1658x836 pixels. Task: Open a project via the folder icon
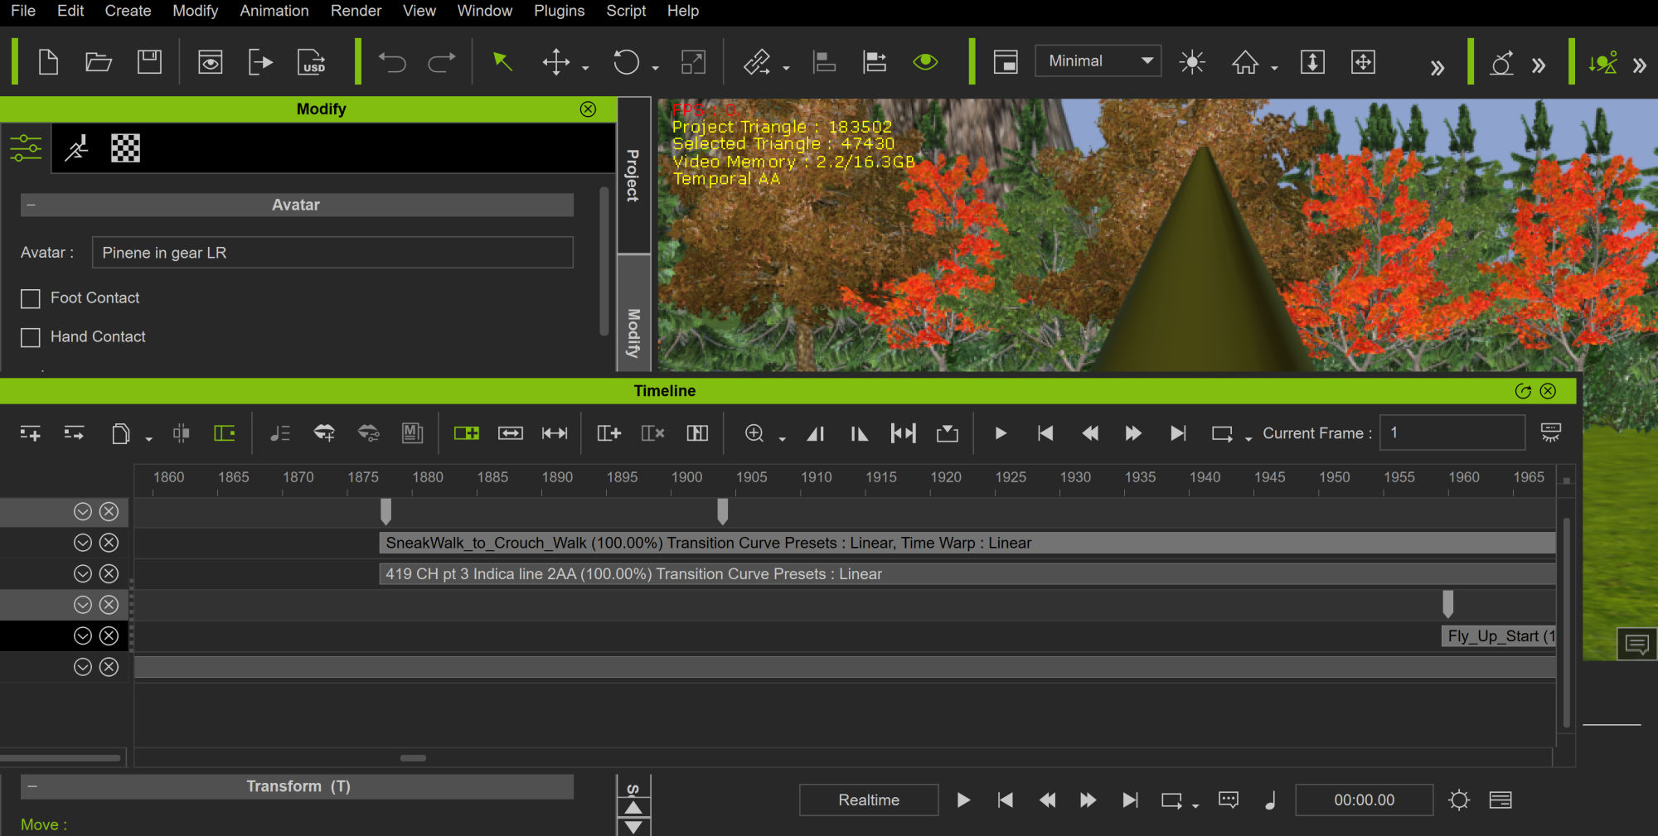click(x=99, y=62)
